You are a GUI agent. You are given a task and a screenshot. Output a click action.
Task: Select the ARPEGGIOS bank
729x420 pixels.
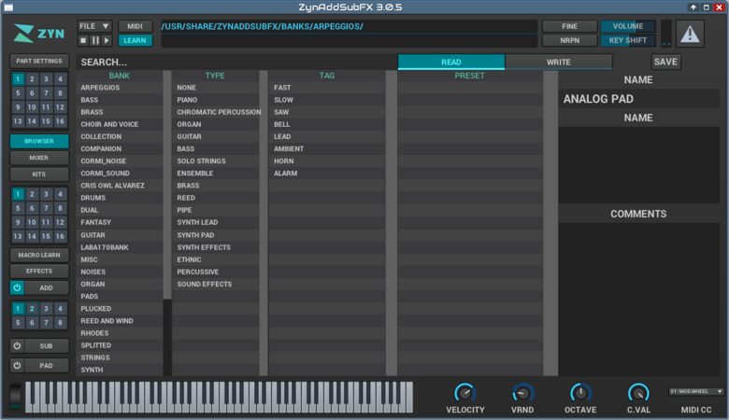click(x=120, y=88)
